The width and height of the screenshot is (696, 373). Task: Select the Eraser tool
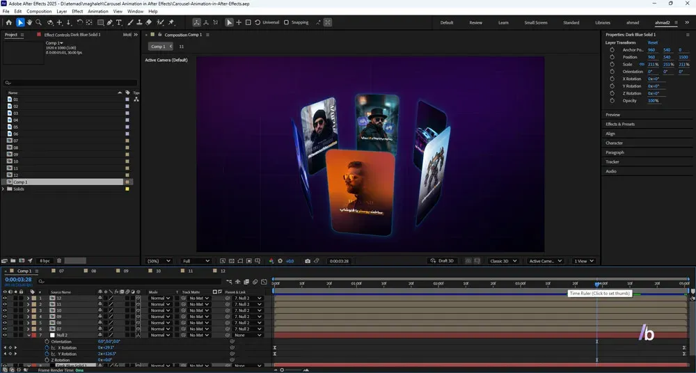coord(149,22)
